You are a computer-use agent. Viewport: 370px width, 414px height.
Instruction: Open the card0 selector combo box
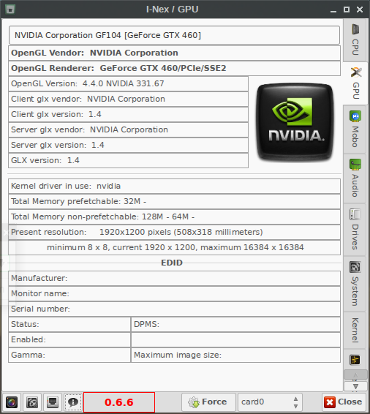[270, 402]
